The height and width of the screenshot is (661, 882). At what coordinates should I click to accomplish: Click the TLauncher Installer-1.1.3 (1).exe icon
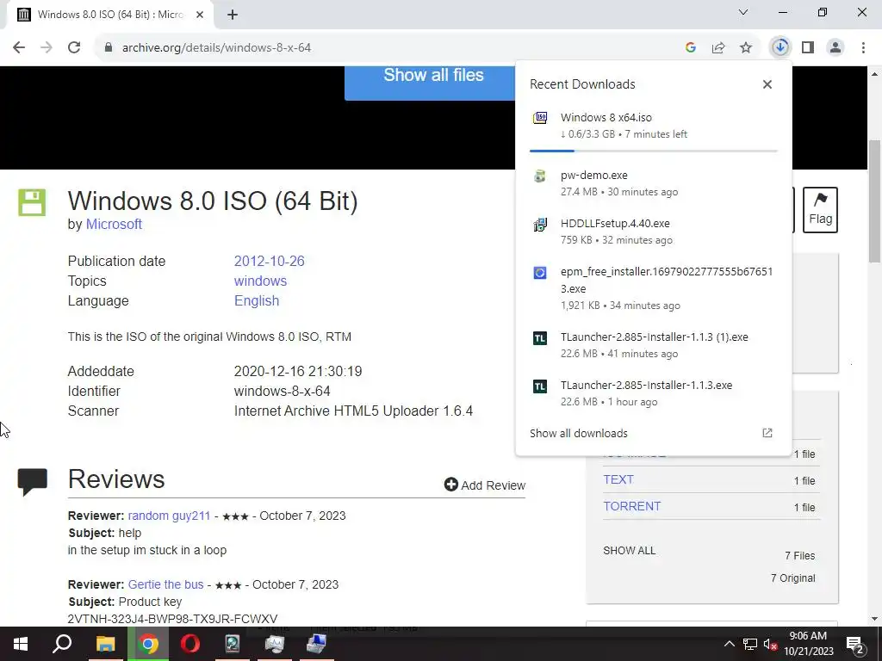tap(540, 337)
